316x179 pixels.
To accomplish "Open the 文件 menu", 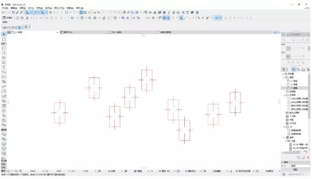I will 5,8.
